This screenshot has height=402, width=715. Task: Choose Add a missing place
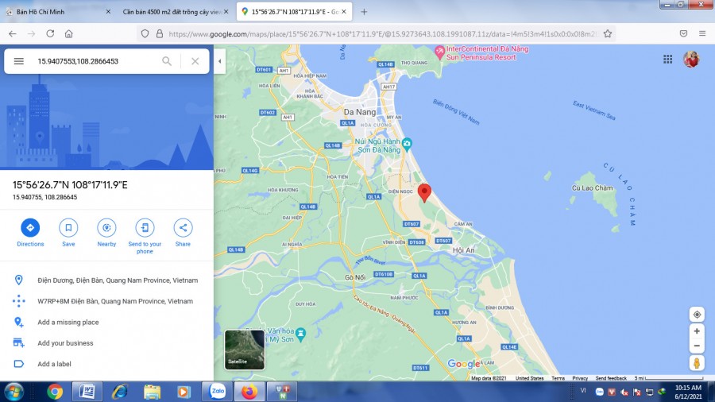[106, 323]
